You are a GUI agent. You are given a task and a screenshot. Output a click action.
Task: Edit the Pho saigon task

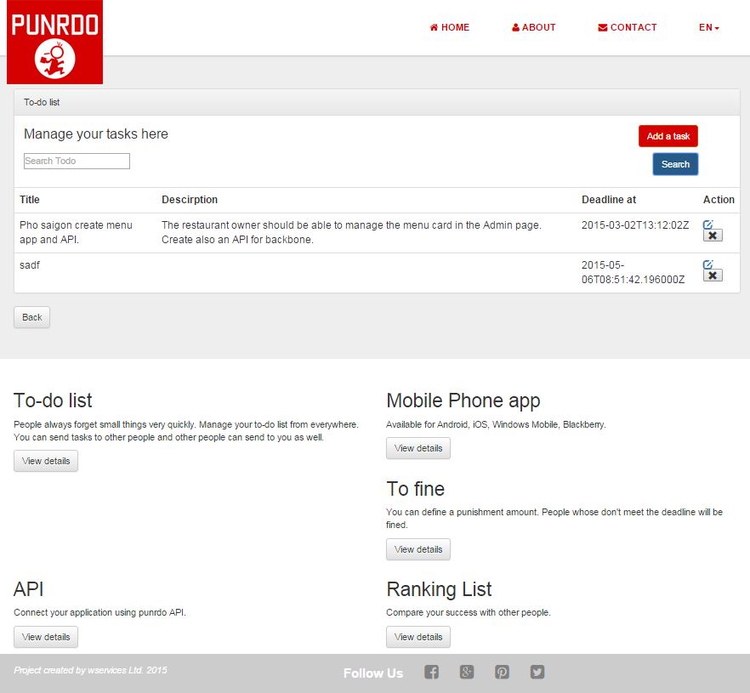(x=708, y=224)
